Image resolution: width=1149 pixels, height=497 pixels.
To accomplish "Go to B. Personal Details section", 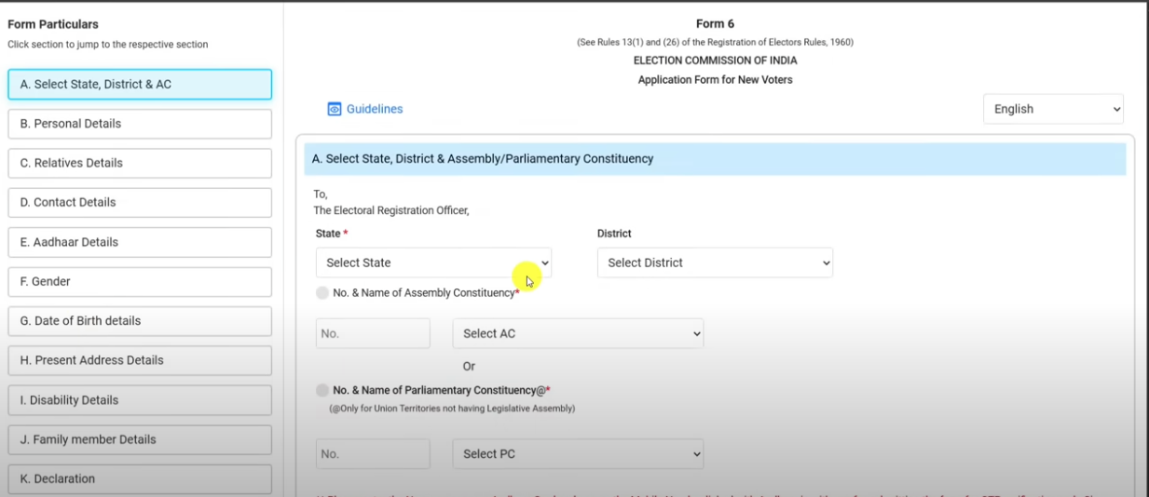I will coord(140,124).
